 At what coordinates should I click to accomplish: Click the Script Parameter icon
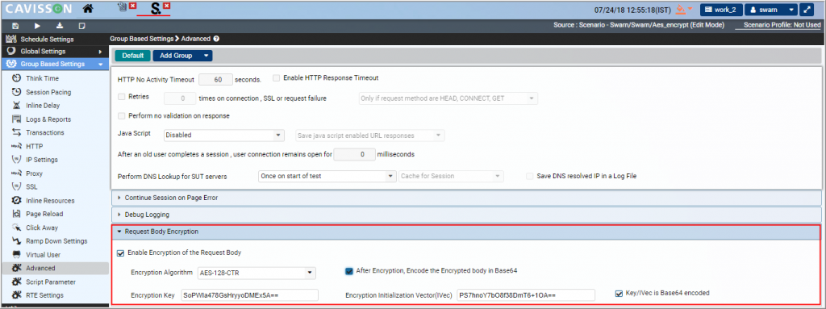(x=16, y=282)
